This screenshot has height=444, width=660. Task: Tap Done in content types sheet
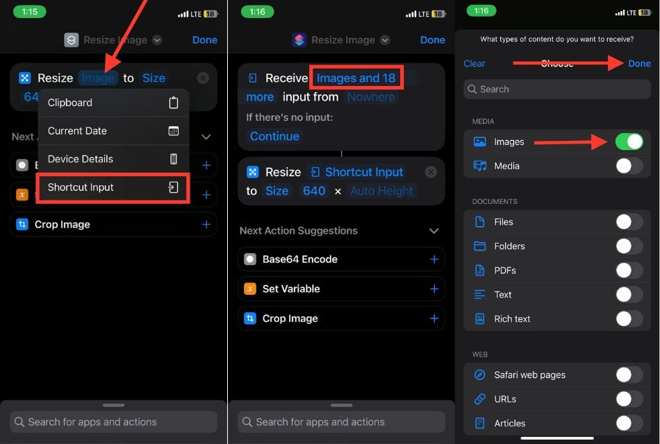pyautogui.click(x=639, y=64)
